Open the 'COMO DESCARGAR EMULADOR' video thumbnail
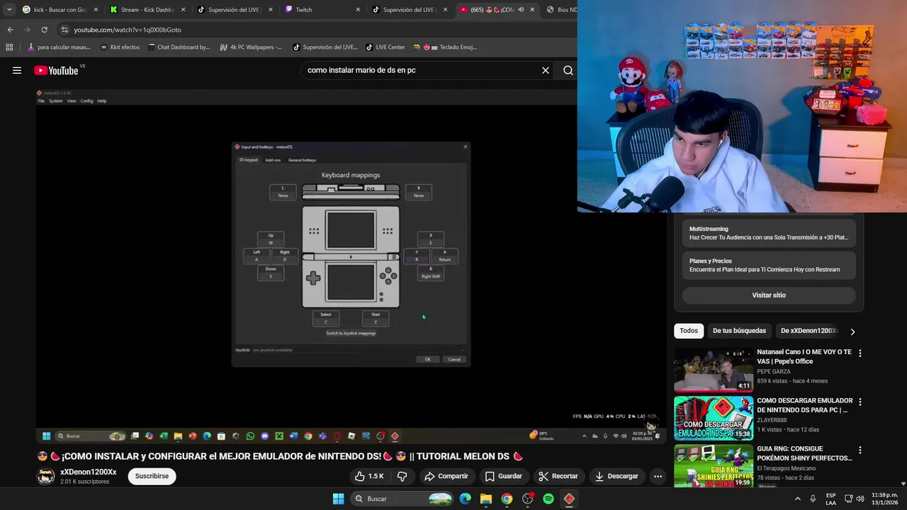 pyautogui.click(x=714, y=419)
